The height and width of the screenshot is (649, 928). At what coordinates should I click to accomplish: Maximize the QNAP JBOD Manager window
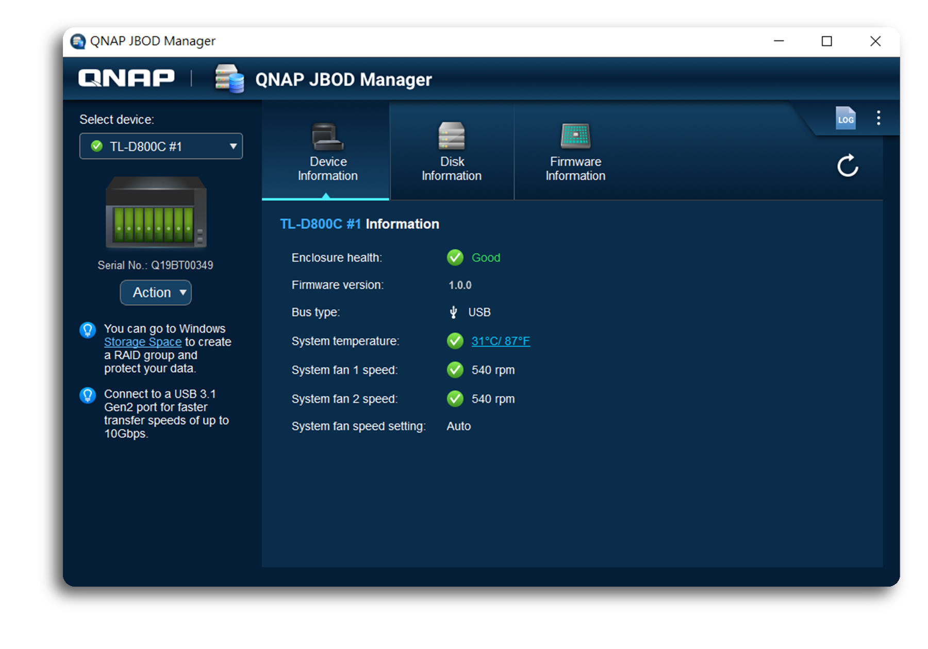(x=826, y=41)
